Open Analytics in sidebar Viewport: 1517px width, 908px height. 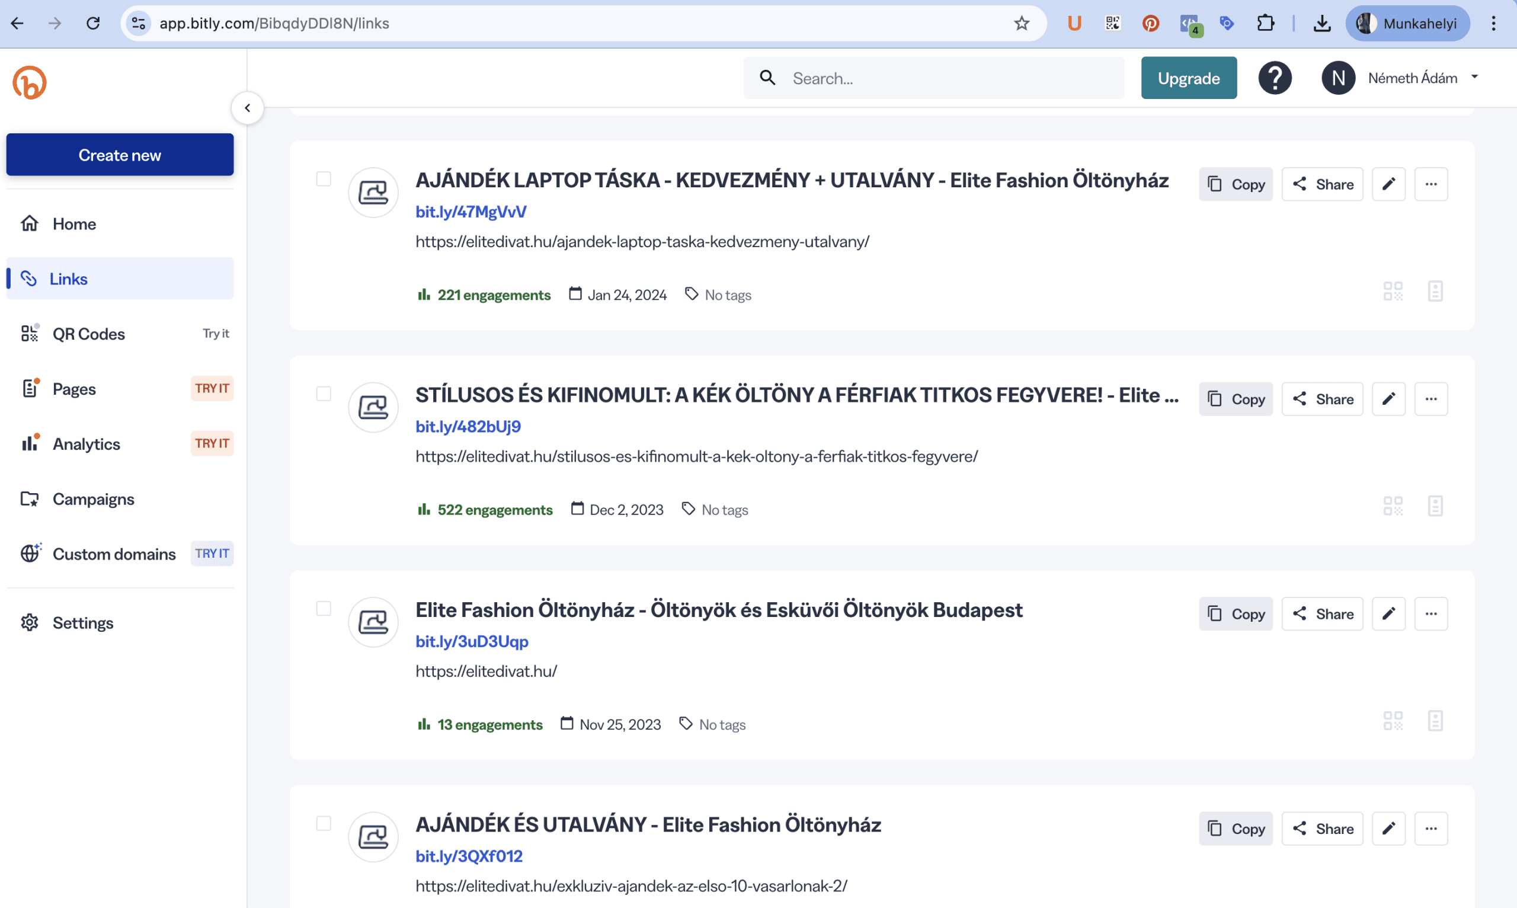[x=120, y=443]
